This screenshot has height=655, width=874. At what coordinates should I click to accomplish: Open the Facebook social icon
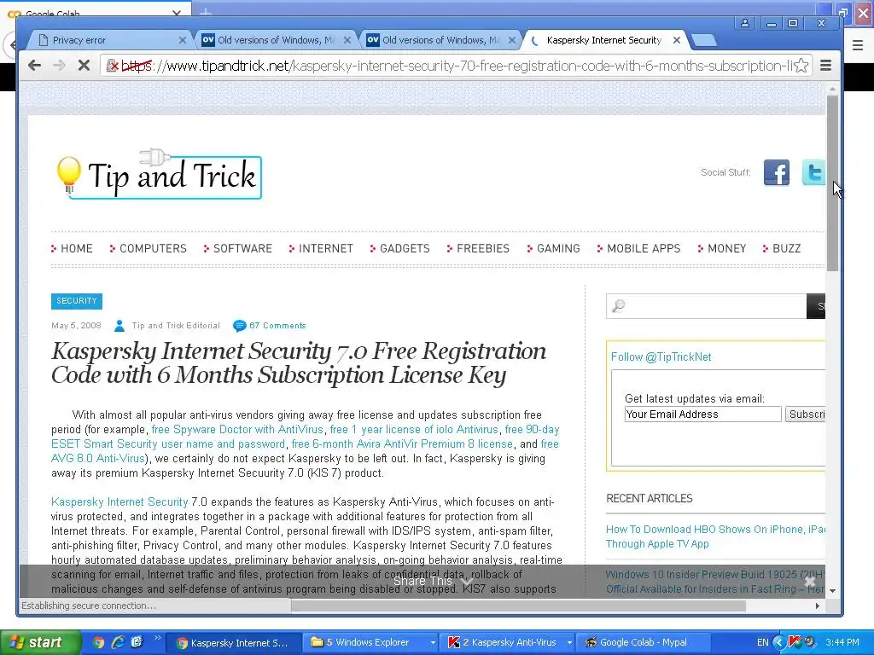tap(777, 172)
